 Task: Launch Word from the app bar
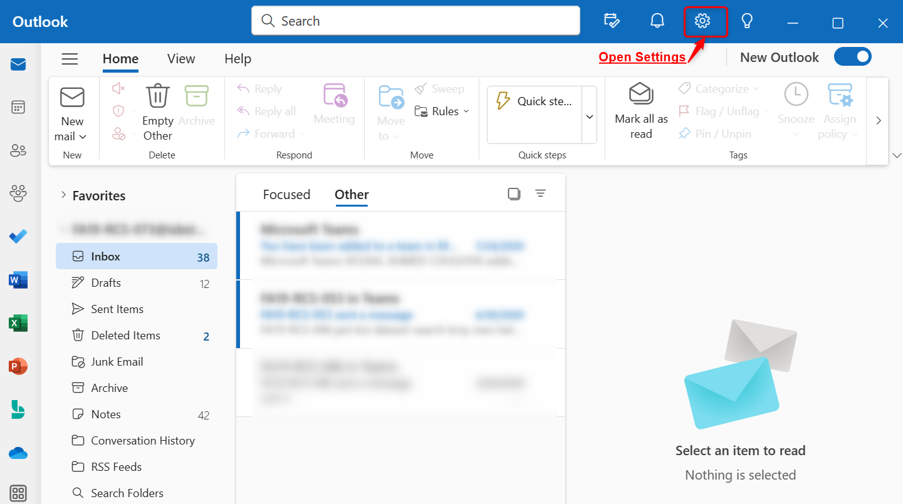pyautogui.click(x=18, y=280)
